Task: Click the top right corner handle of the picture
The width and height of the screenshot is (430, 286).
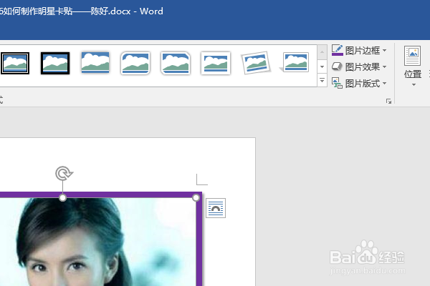Action: [x=196, y=197]
